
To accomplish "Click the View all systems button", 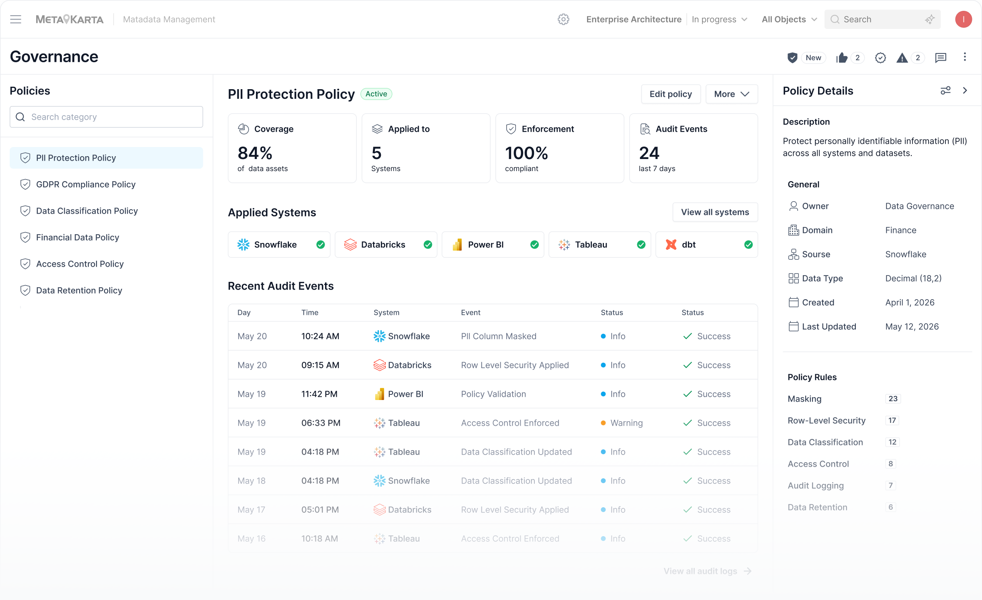I will tap(715, 212).
